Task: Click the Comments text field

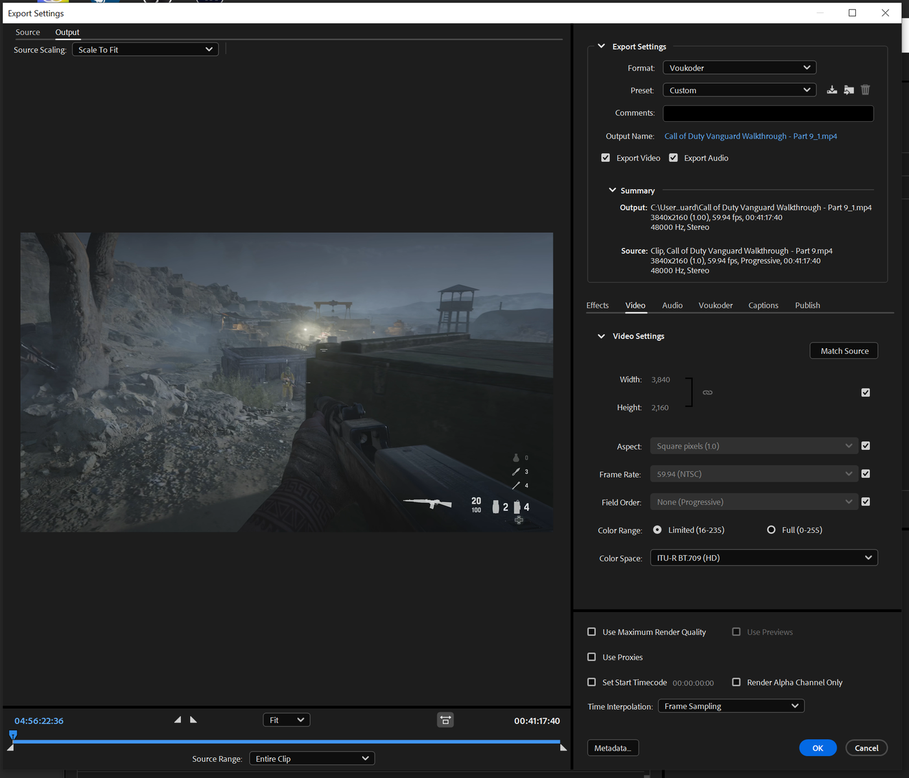Action: coord(768,113)
